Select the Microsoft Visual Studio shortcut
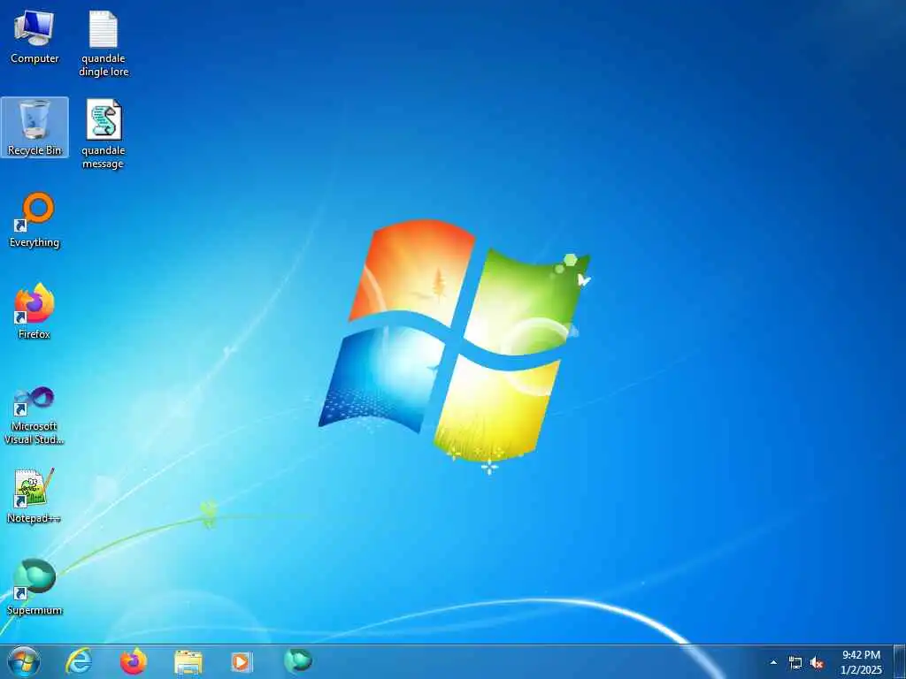906x679 pixels. [35, 416]
